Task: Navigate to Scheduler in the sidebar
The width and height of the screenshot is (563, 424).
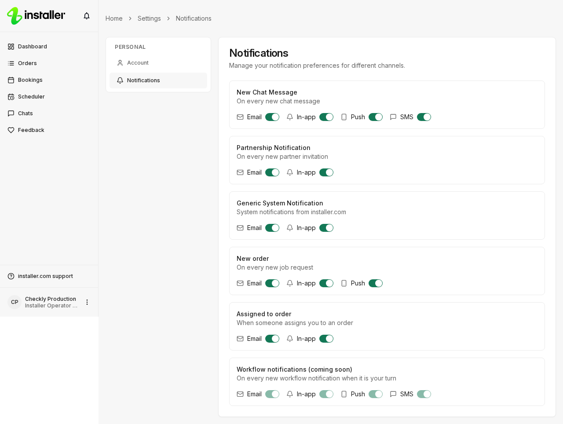Action: (x=49, y=97)
